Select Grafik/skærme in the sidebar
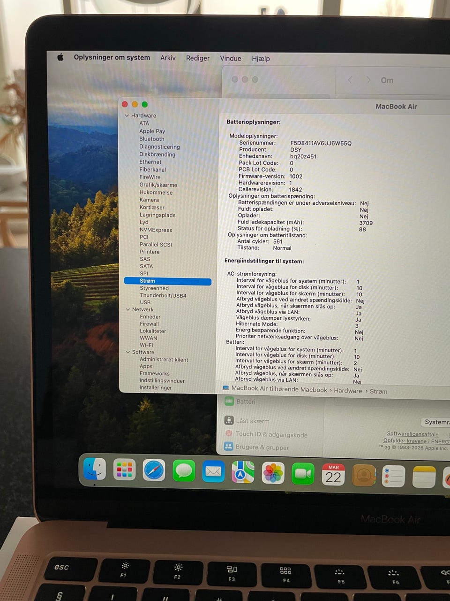 (x=158, y=185)
